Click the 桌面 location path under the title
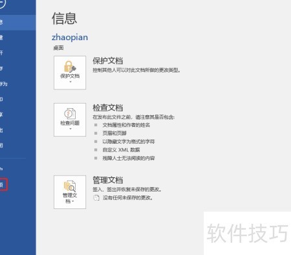Viewport: 291px width, 255px height. [x=58, y=48]
